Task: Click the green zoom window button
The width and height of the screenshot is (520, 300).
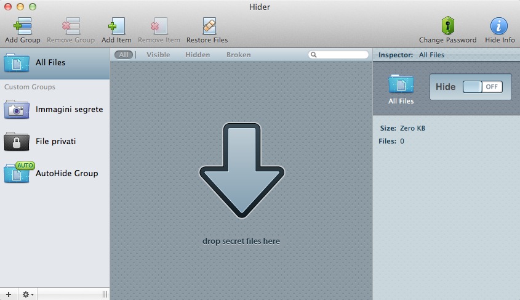Action: coord(33,7)
